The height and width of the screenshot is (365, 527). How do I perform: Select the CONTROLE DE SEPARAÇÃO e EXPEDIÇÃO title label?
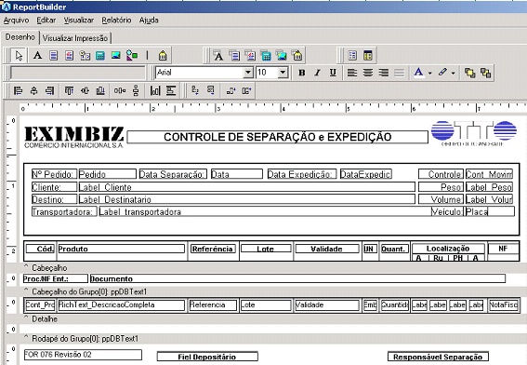click(x=277, y=137)
